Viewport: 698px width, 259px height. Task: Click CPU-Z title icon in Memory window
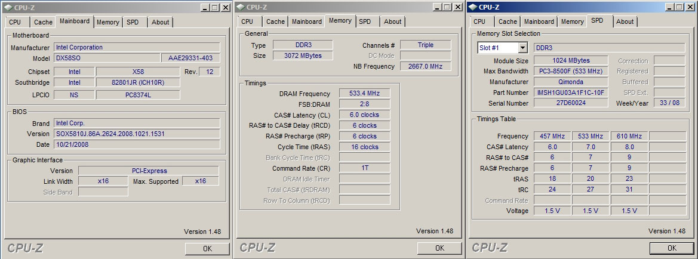click(240, 7)
